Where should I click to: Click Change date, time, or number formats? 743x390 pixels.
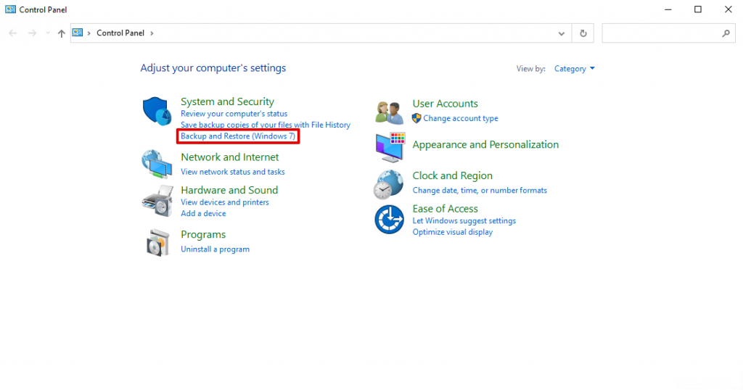pyautogui.click(x=480, y=191)
